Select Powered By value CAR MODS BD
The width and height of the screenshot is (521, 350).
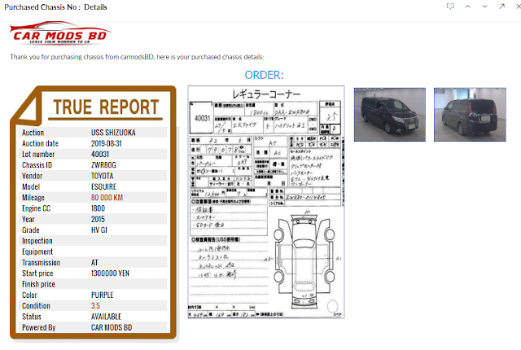pos(112,327)
